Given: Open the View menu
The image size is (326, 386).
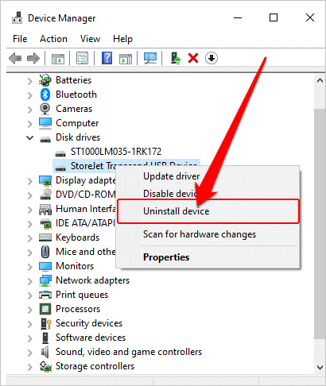Looking at the screenshot, I should (90, 39).
